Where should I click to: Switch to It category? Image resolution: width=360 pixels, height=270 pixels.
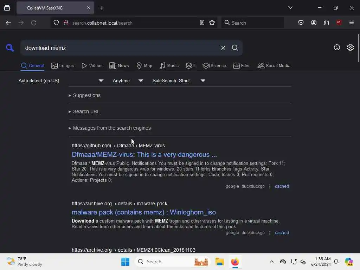191,66
